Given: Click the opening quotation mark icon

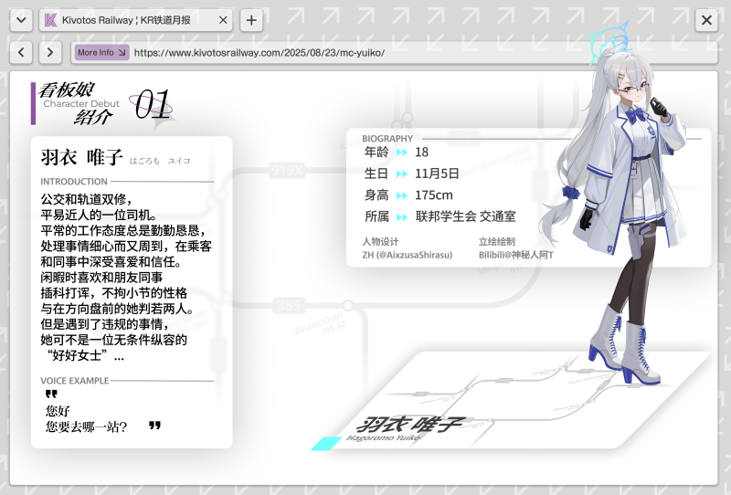Looking at the screenshot, I should pos(51,394).
